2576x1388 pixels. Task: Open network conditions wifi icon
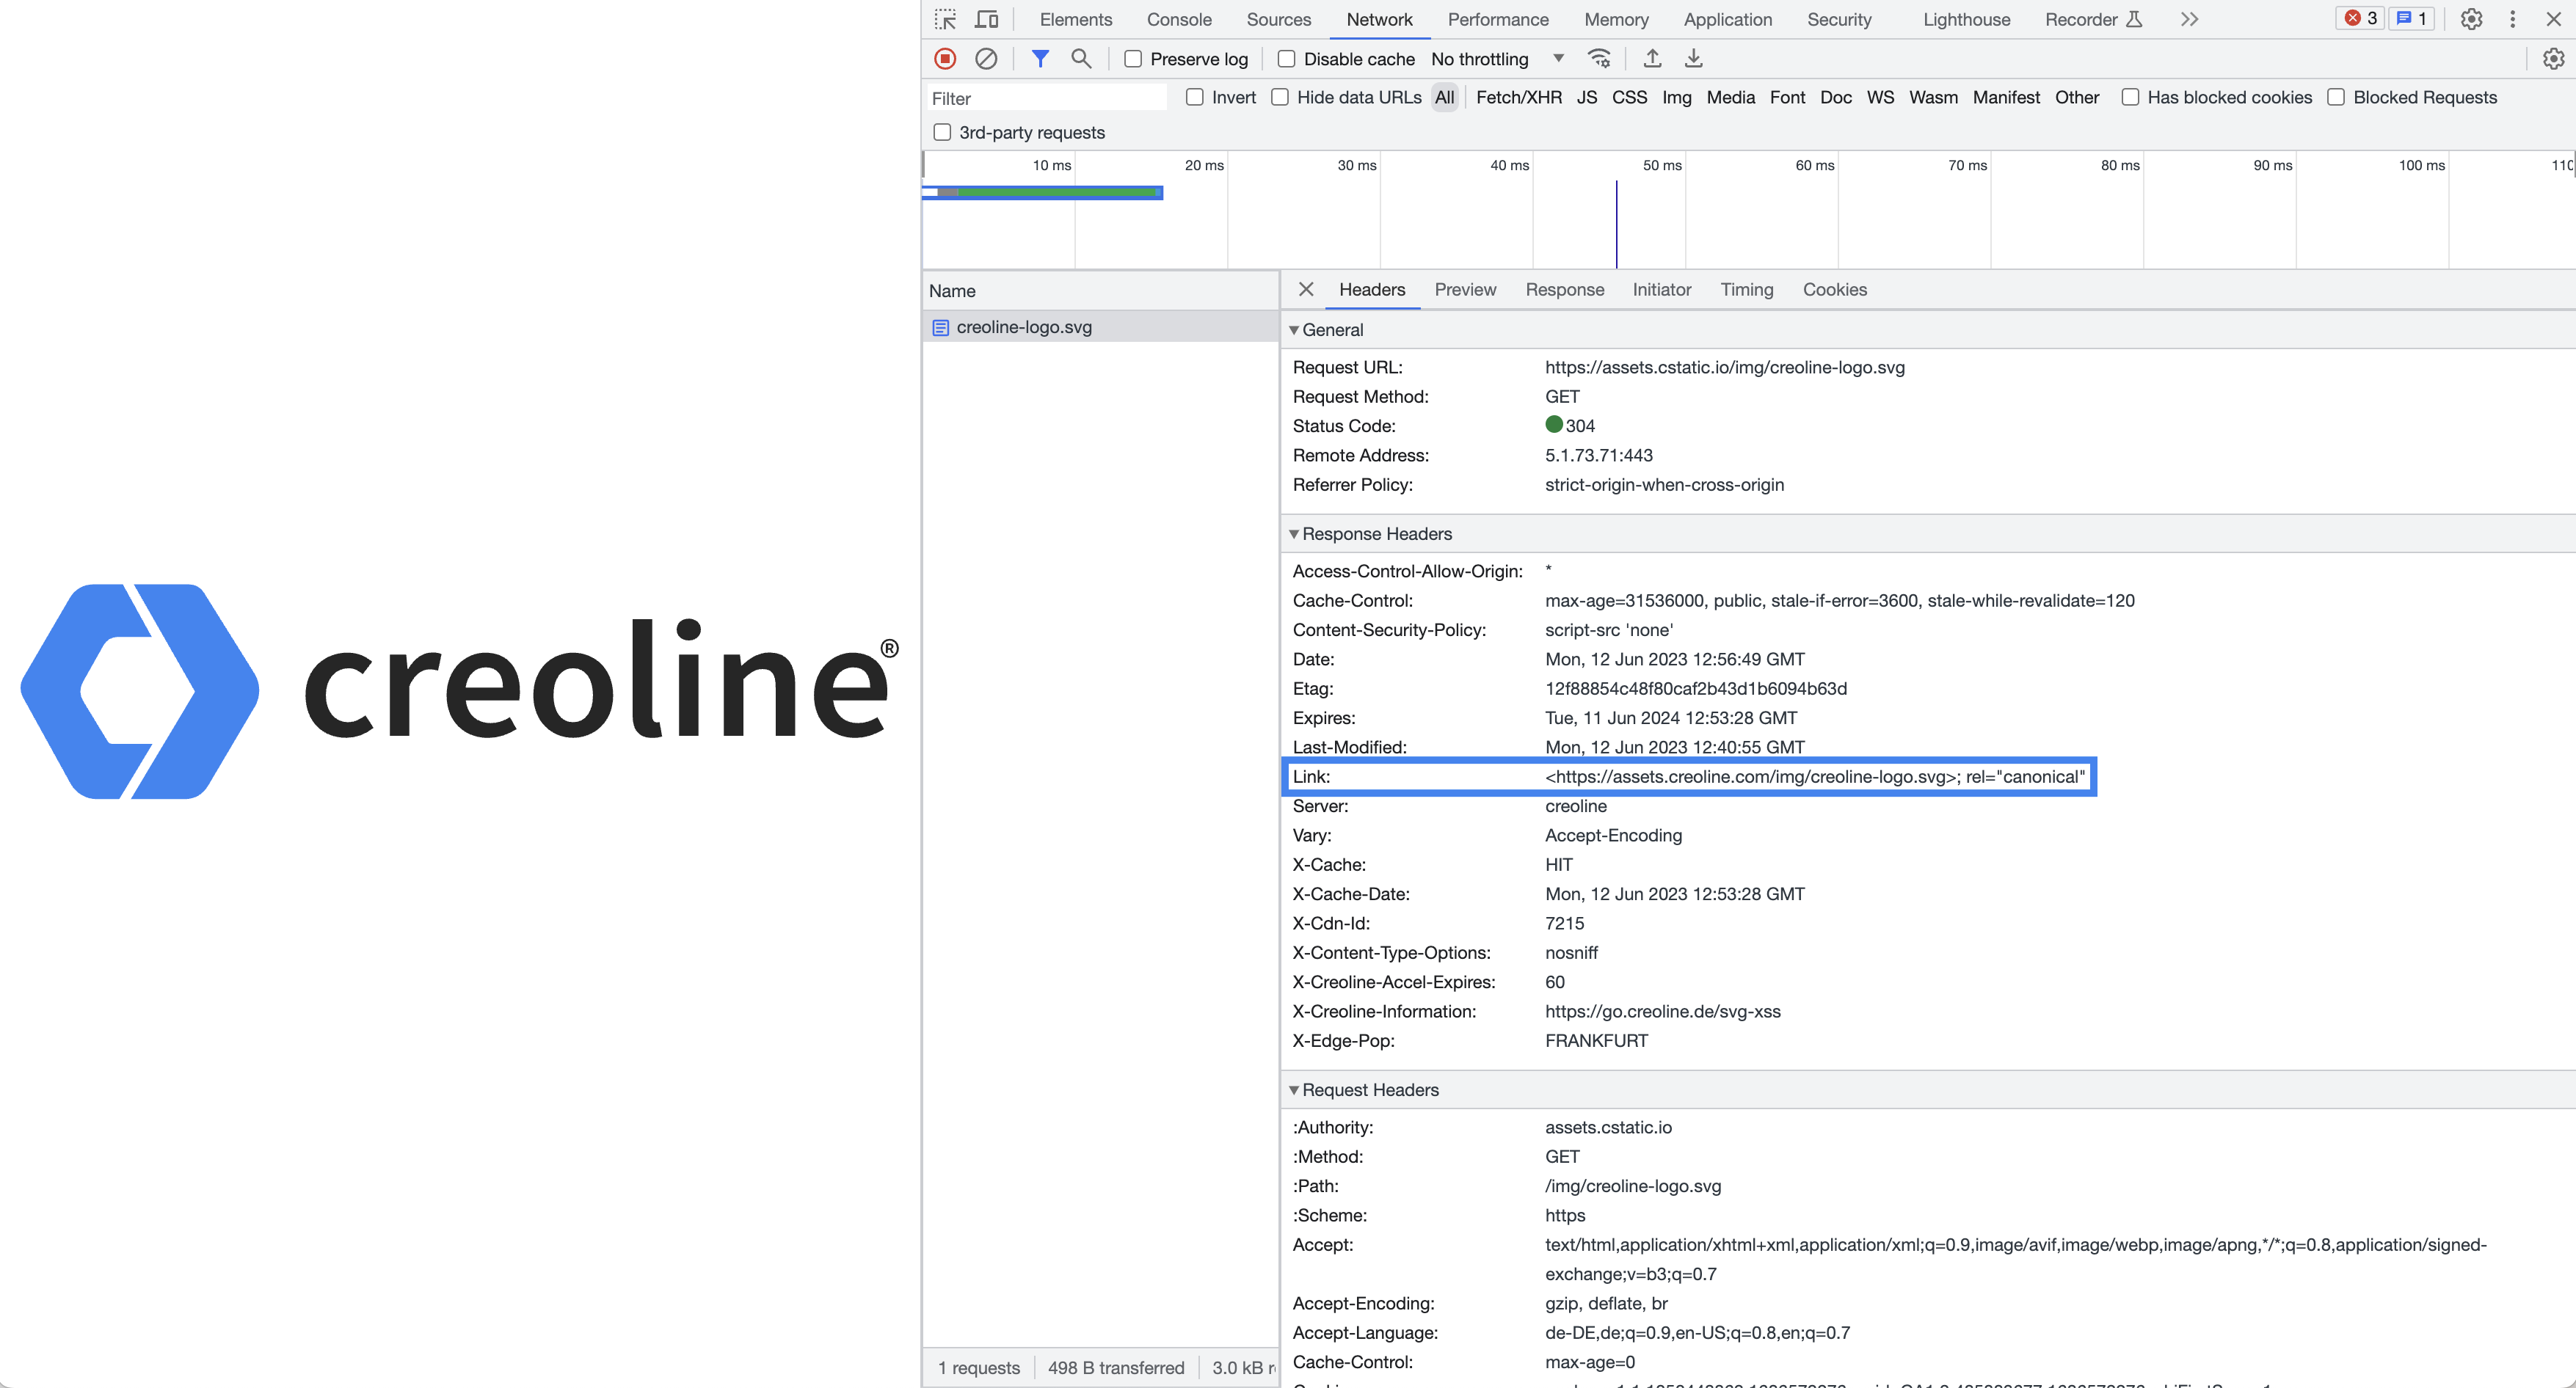pyautogui.click(x=1599, y=59)
